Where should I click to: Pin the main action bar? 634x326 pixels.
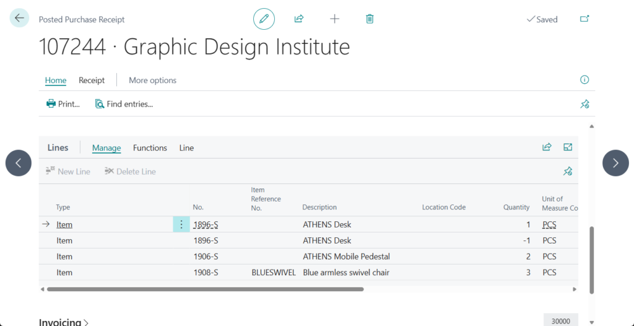(x=584, y=104)
